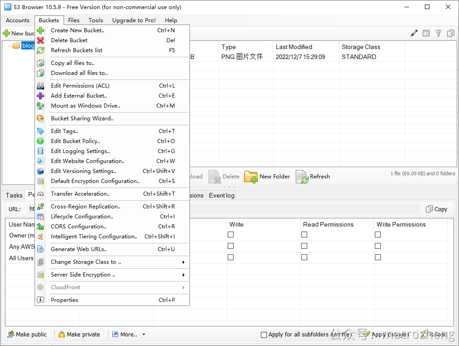
Task: Click the Copy URL button
Action: point(436,209)
